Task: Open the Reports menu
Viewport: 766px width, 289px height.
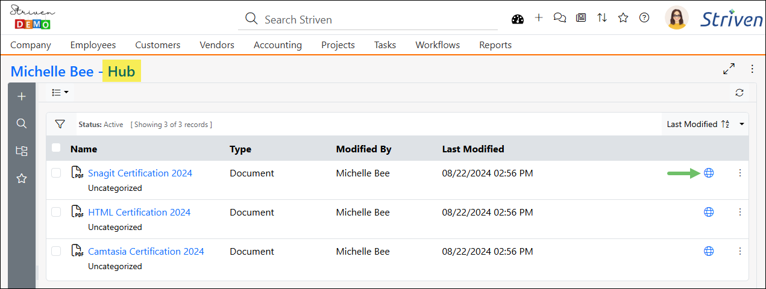Action: coord(495,45)
